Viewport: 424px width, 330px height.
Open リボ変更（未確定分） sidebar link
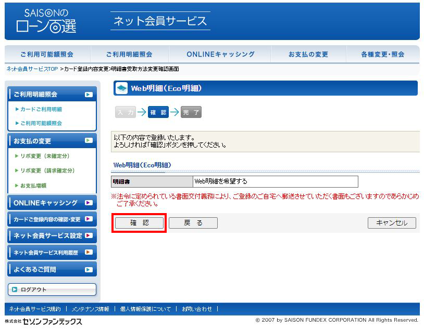44,156
